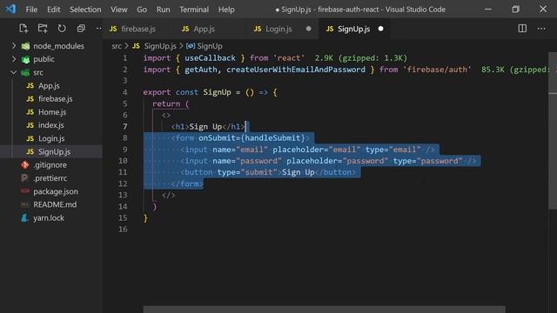Viewport: 557px width, 313px height.
Task: Open the View menu
Action: pyautogui.click(x=119, y=10)
